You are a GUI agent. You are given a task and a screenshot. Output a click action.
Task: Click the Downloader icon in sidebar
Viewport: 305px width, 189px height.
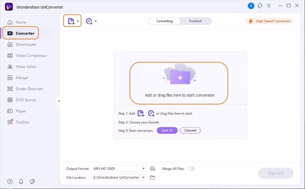pos(10,44)
